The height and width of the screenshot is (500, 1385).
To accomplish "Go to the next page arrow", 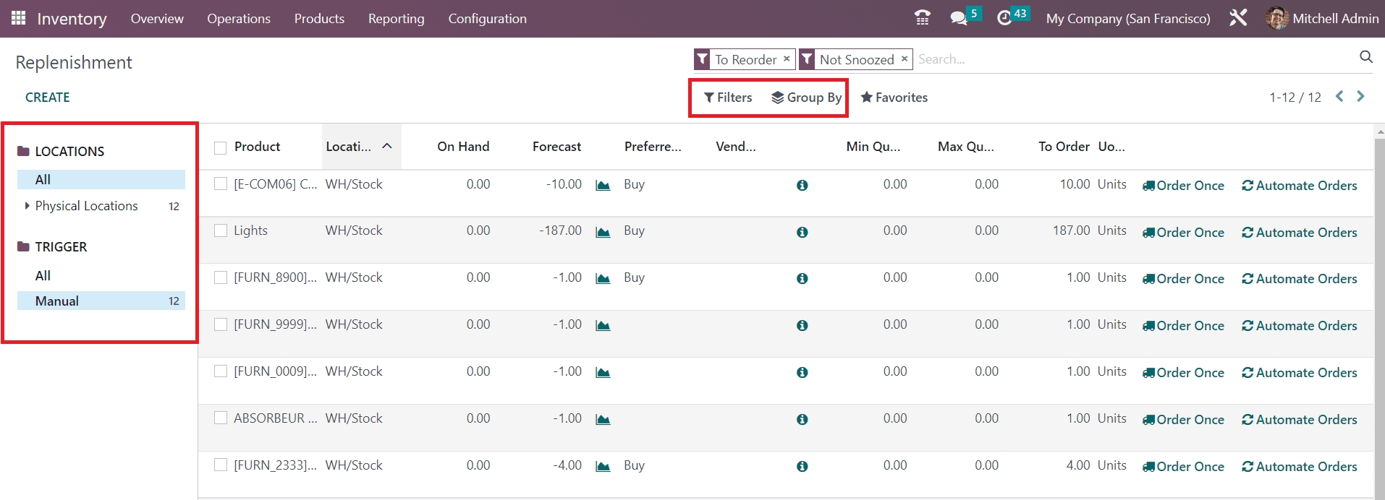I will tap(1360, 96).
